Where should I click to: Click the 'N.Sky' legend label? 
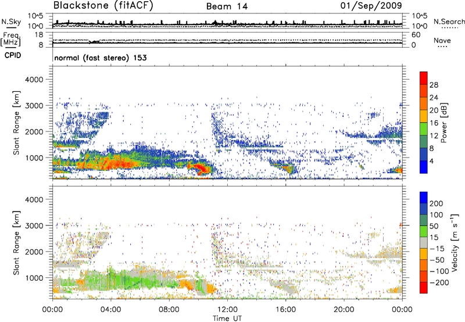coord(11,22)
